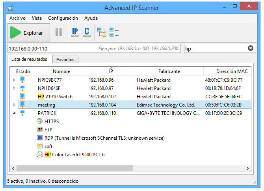Click the computer icon for NPI1D646F
The width and height of the screenshot is (264, 191).
[22, 88]
